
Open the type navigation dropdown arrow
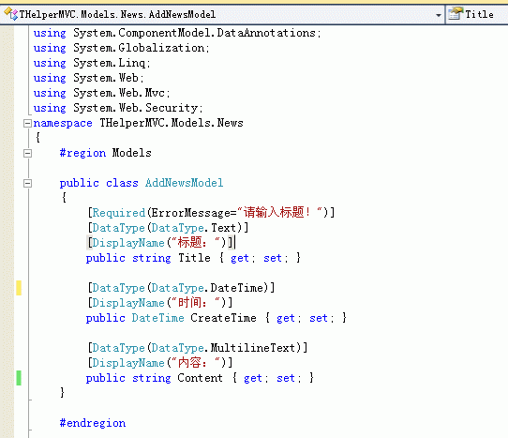[439, 15]
